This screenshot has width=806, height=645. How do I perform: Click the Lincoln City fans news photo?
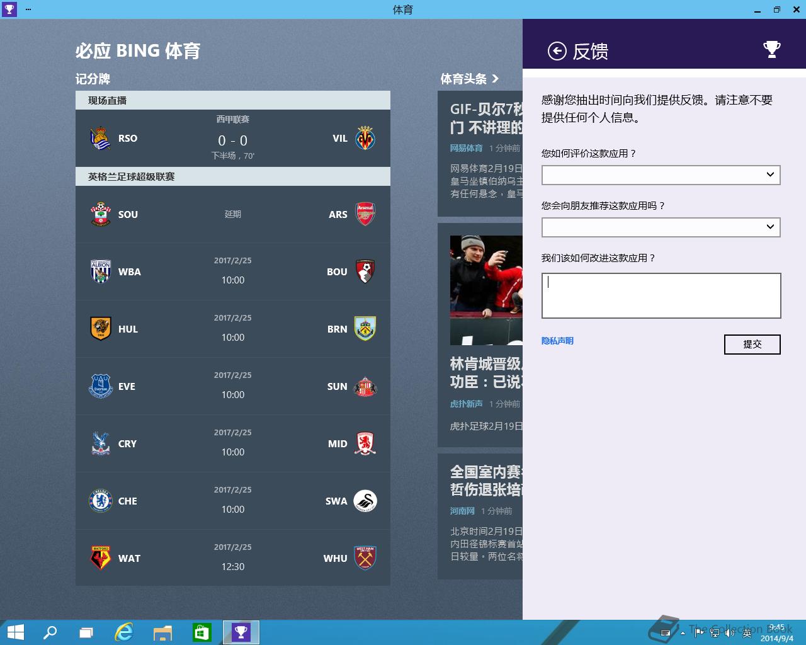coord(486,290)
